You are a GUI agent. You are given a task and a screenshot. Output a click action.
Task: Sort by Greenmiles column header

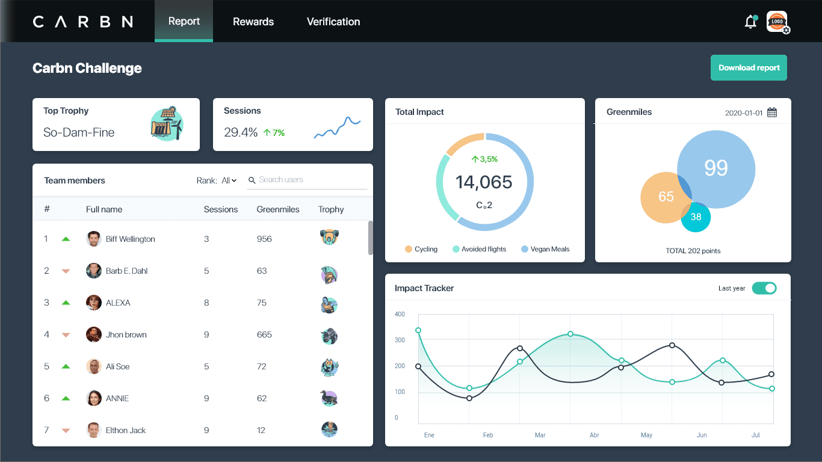coord(277,209)
